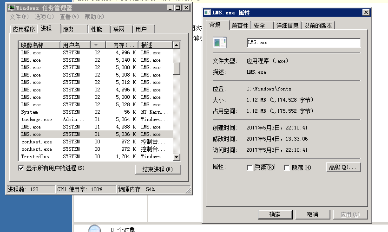Enable the 隐藏 attribute checkbox
This screenshot has height=232, width=388.
point(287,168)
